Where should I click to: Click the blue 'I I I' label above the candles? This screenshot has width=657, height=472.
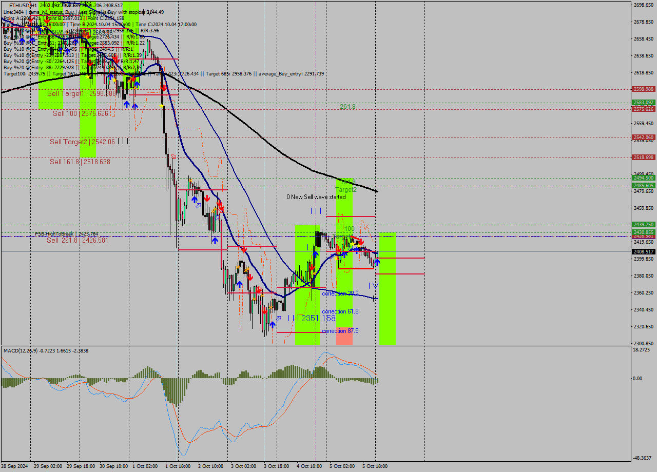pyautogui.click(x=316, y=211)
